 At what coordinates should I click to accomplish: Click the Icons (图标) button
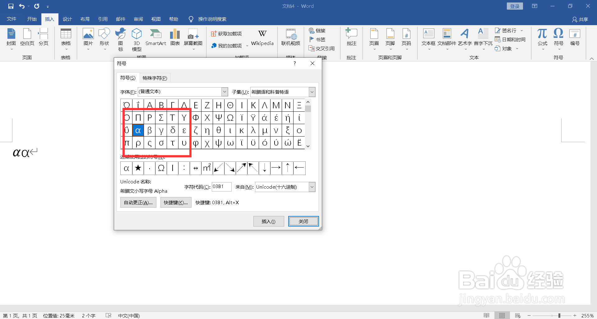tap(120, 39)
